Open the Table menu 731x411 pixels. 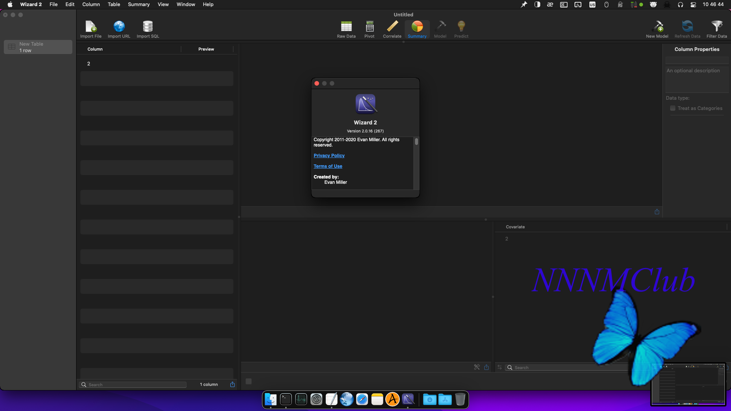click(114, 5)
